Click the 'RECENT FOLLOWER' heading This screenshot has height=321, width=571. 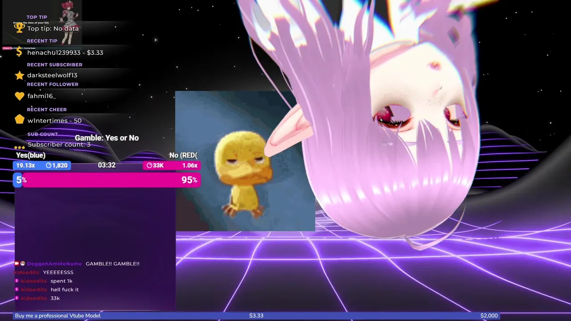52,84
